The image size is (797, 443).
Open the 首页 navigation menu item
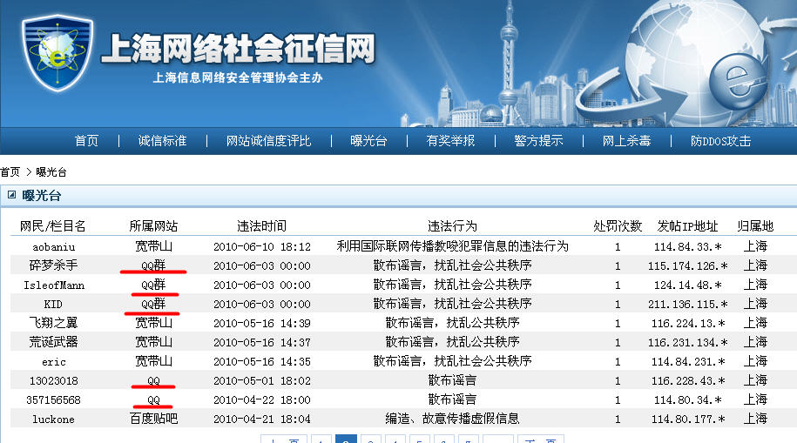pyautogui.click(x=86, y=141)
